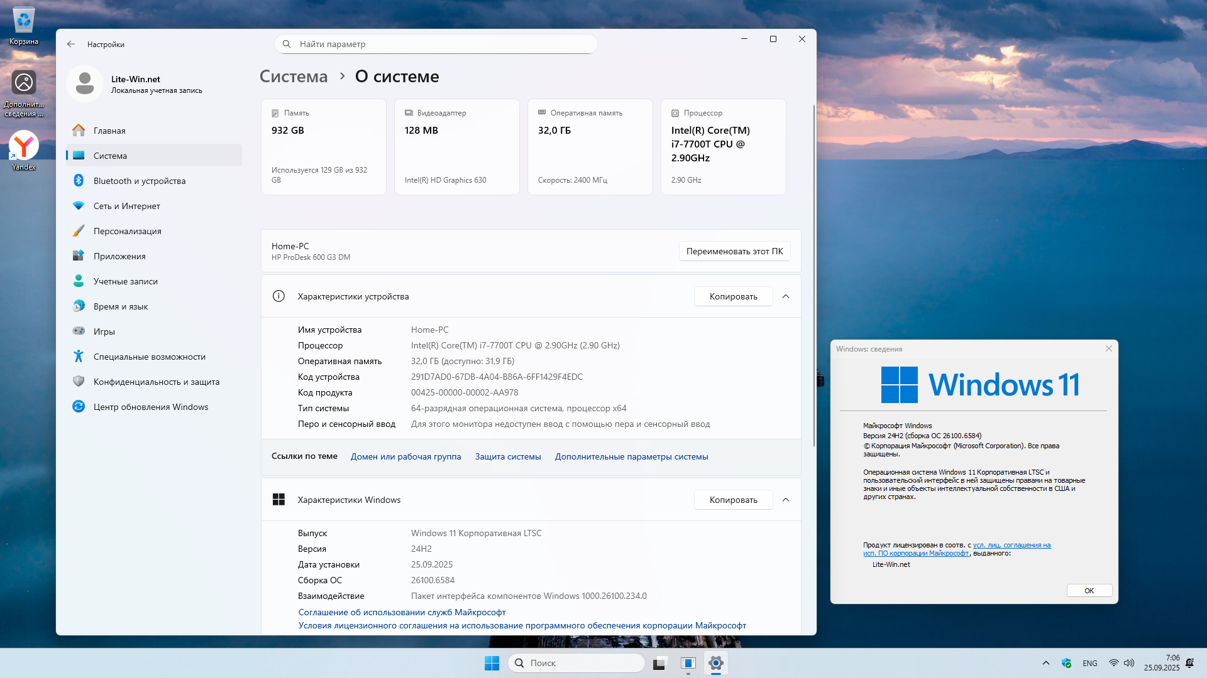Select the Network and Internet menu item

coord(126,206)
